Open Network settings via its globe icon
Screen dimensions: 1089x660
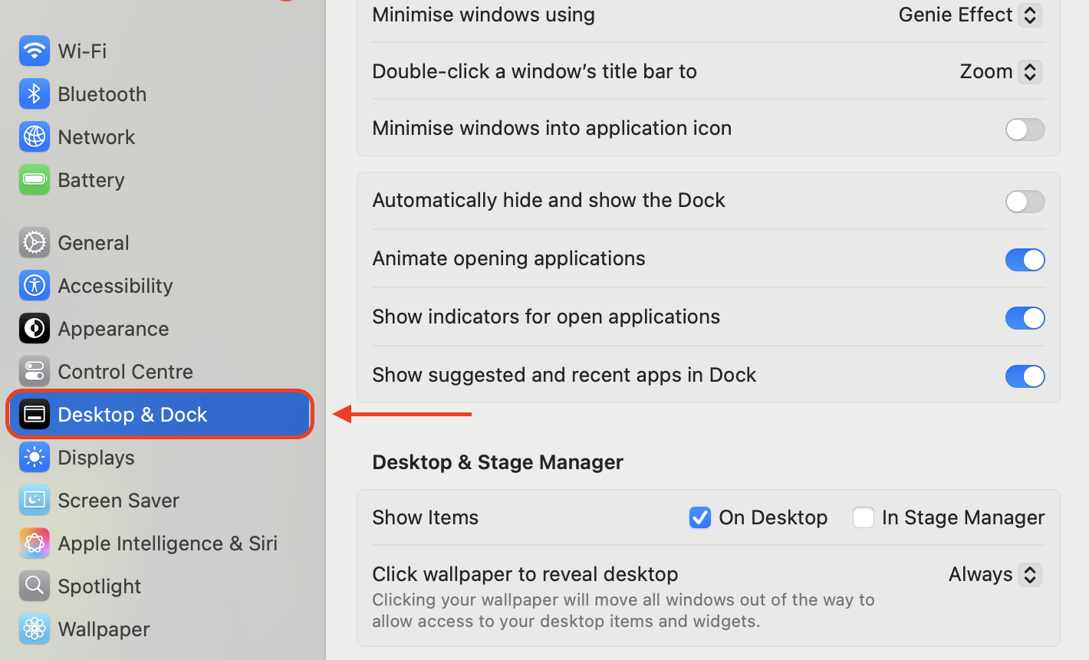[x=35, y=136]
